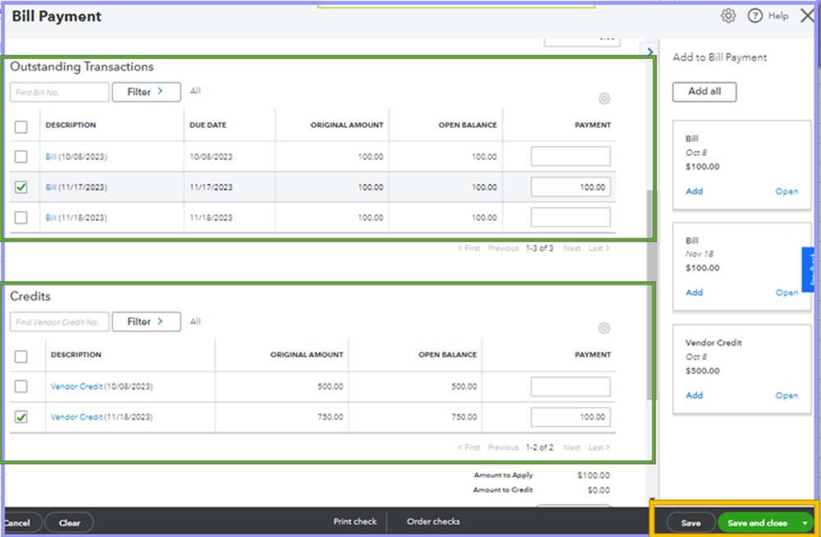Uncheck the Bill 11/17/2023 row checkbox

[x=21, y=187]
